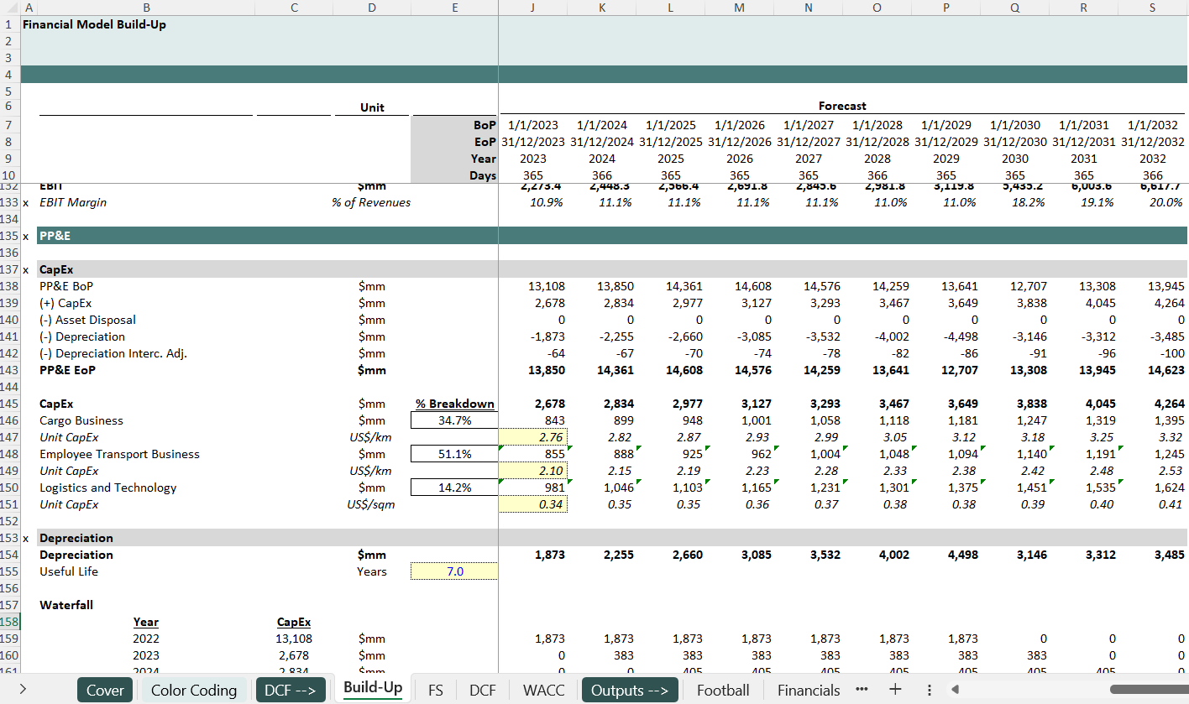
Task: Open the Financials sheet tab
Action: click(x=808, y=690)
